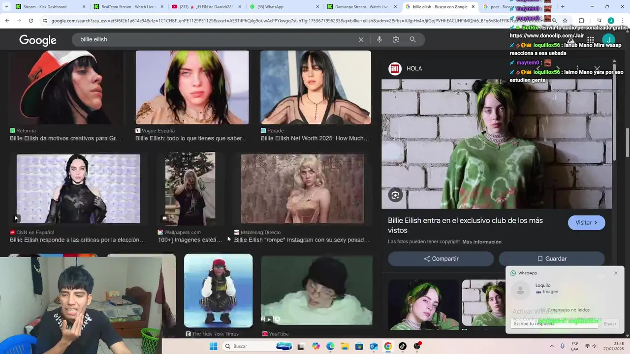Close the WhatsApp notification
This screenshot has height=354, width=630.
pos(616,273)
